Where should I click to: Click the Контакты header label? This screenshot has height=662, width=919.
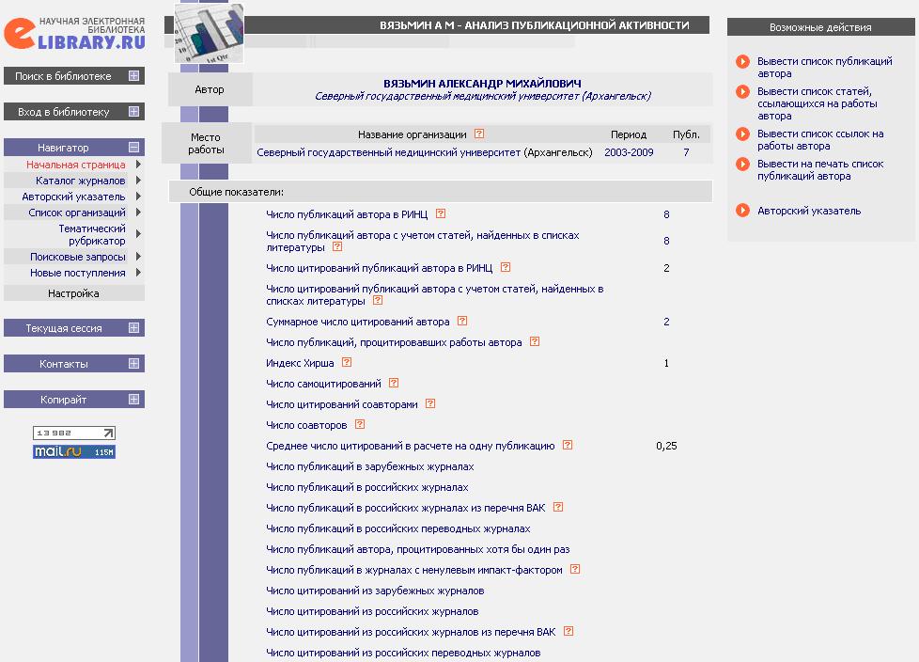(63, 364)
